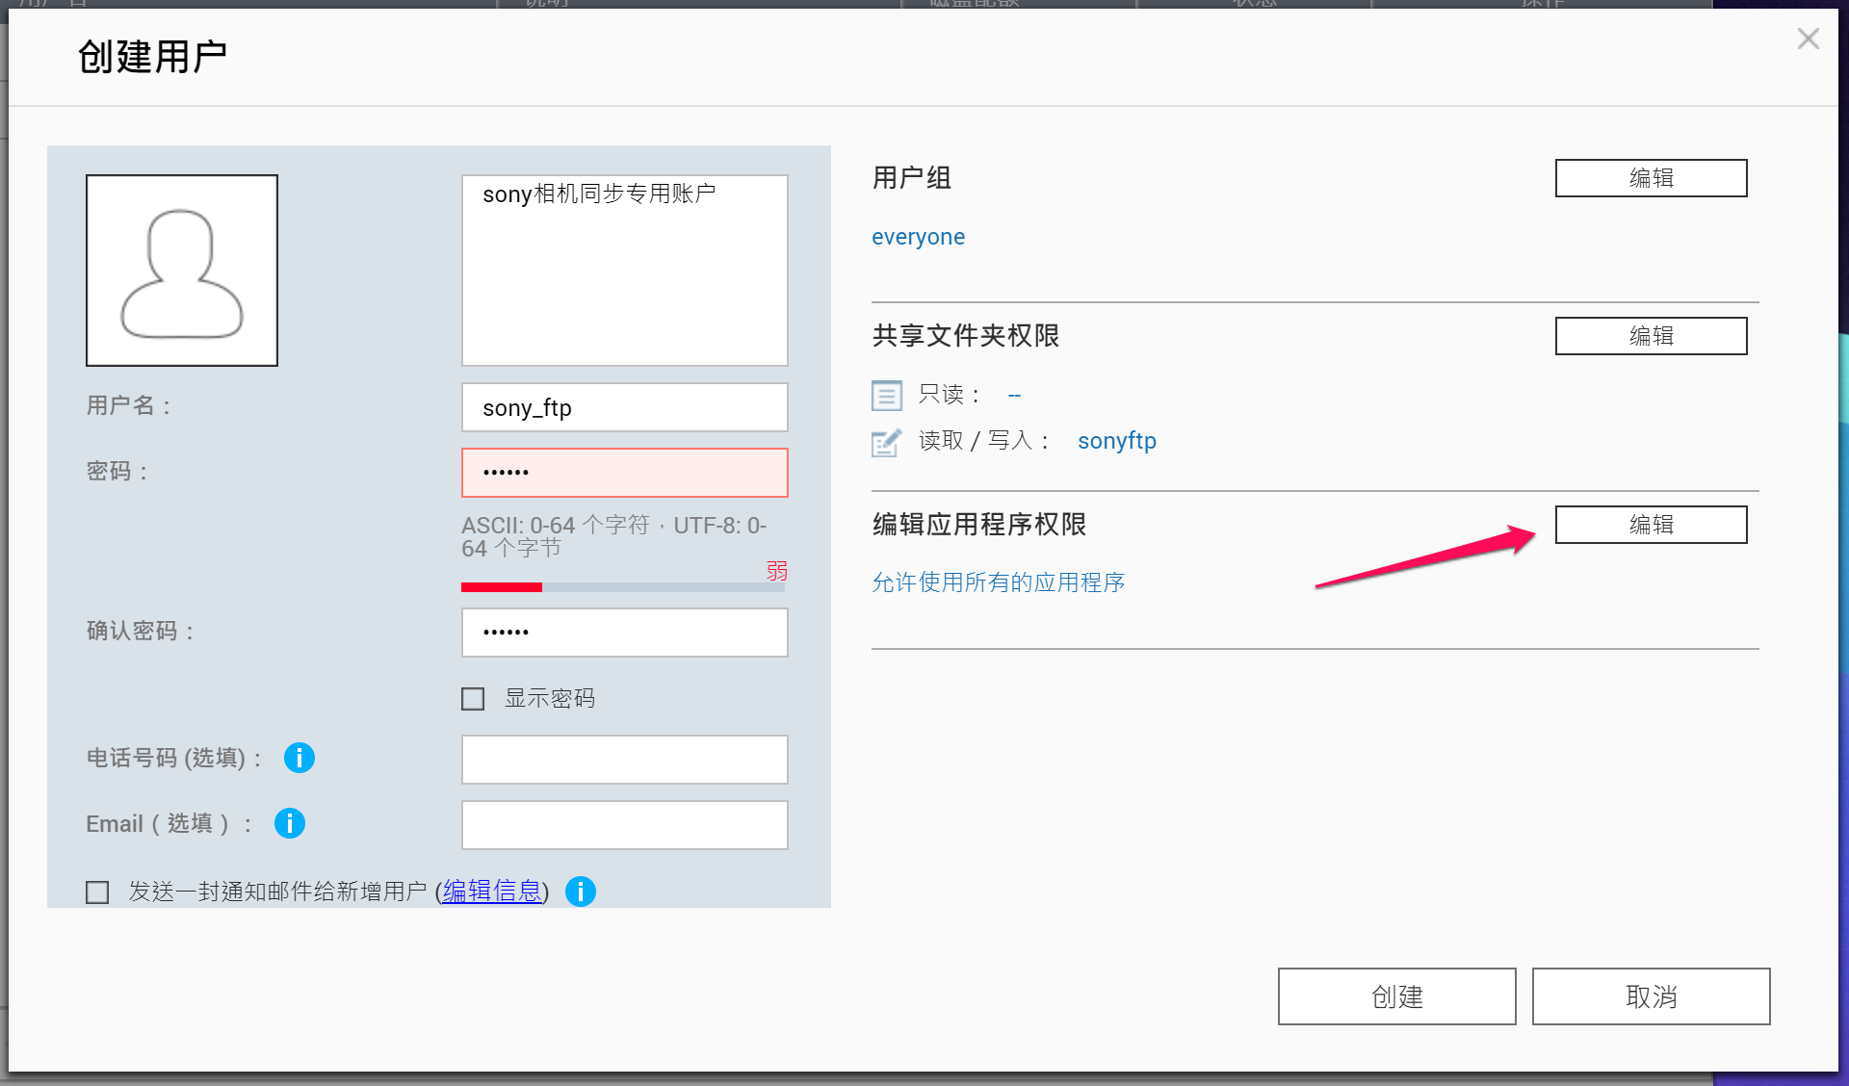Click the weak password strength label

(777, 571)
